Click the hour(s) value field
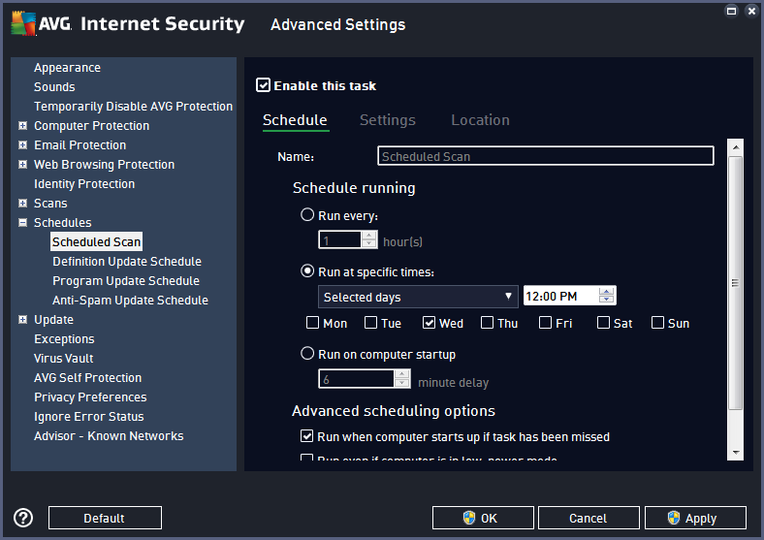The image size is (764, 540). tap(340, 239)
